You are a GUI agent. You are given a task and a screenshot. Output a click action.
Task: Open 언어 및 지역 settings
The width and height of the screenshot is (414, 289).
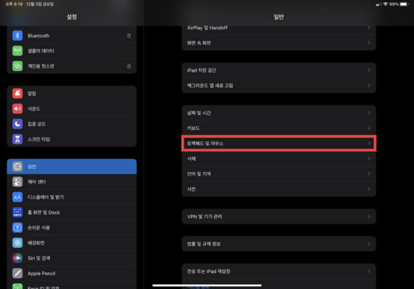tap(278, 174)
